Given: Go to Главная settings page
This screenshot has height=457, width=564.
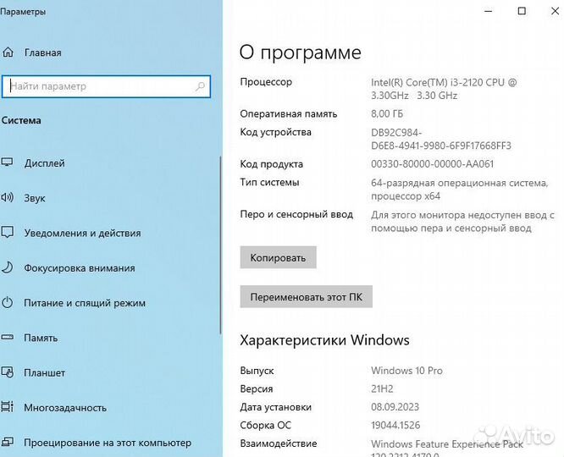Looking at the screenshot, I should tap(43, 52).
